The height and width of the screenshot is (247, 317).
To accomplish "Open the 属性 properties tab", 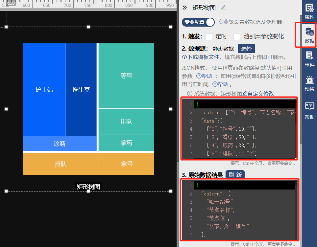I will pos(309,11).
